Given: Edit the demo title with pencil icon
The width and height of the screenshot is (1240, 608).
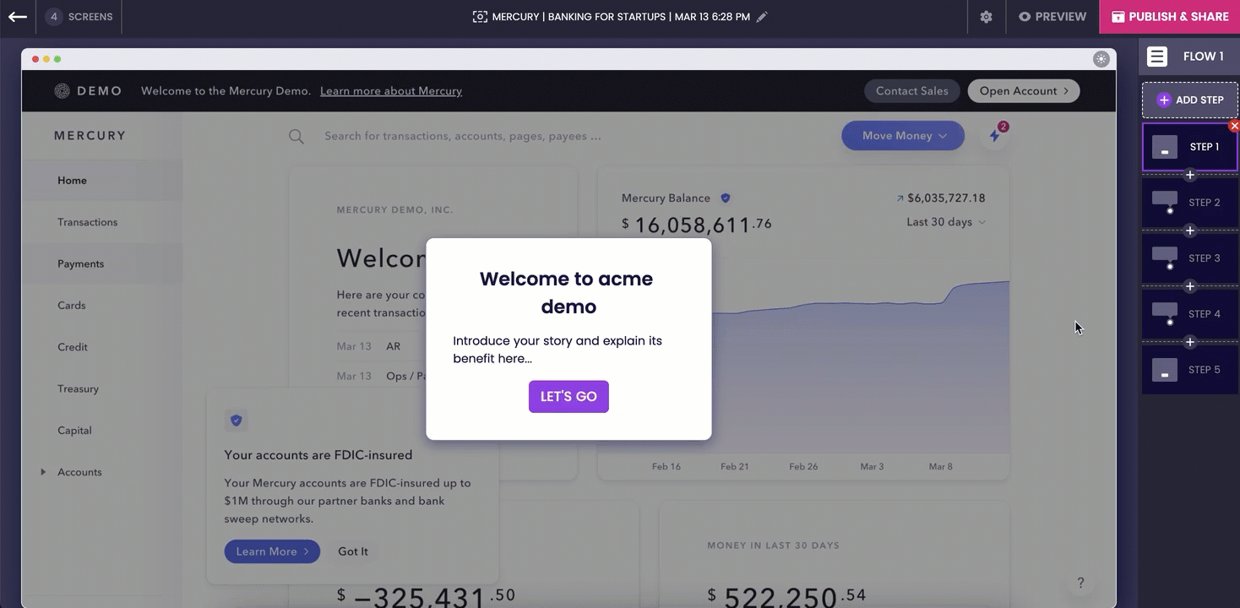Looking at the screenshot, I should click(x=762, y=17).
